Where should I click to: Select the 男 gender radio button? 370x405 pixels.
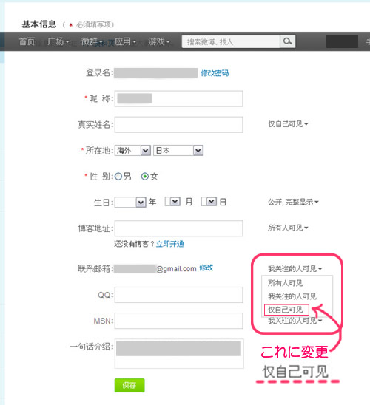(118, 177)
